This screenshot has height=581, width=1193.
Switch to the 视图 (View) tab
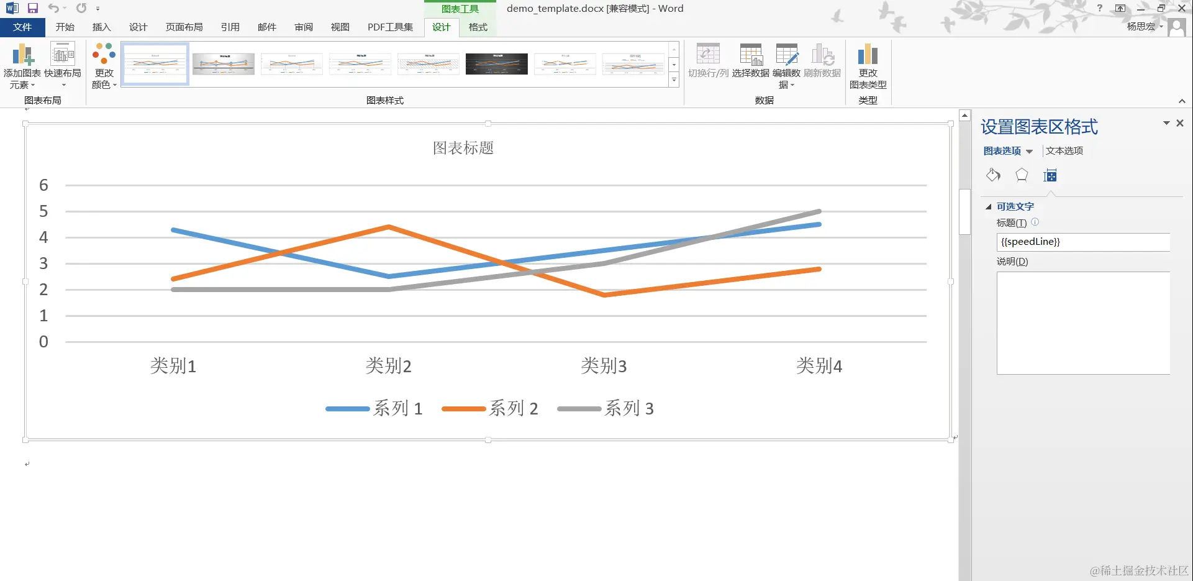tap(340, 27)
